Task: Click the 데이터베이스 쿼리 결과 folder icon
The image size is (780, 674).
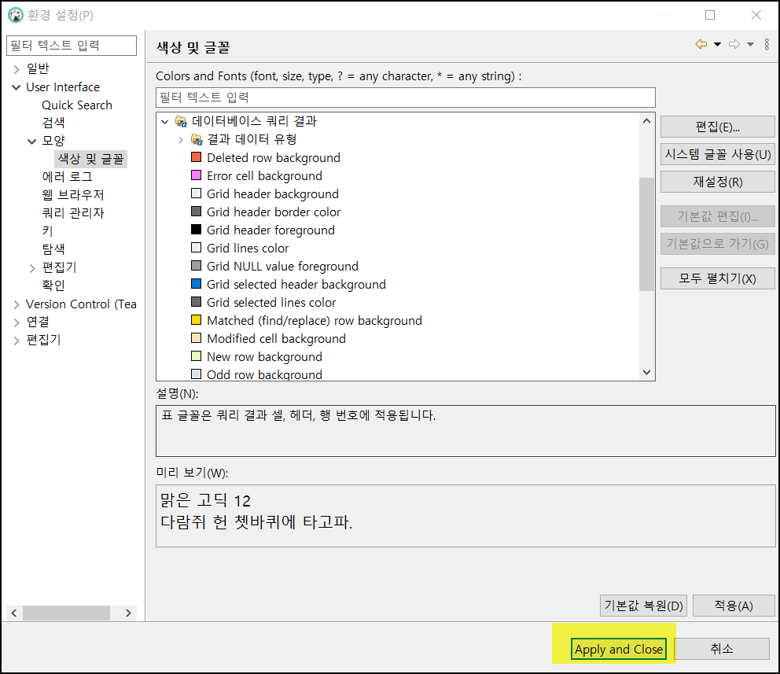Action: (181, 121)
